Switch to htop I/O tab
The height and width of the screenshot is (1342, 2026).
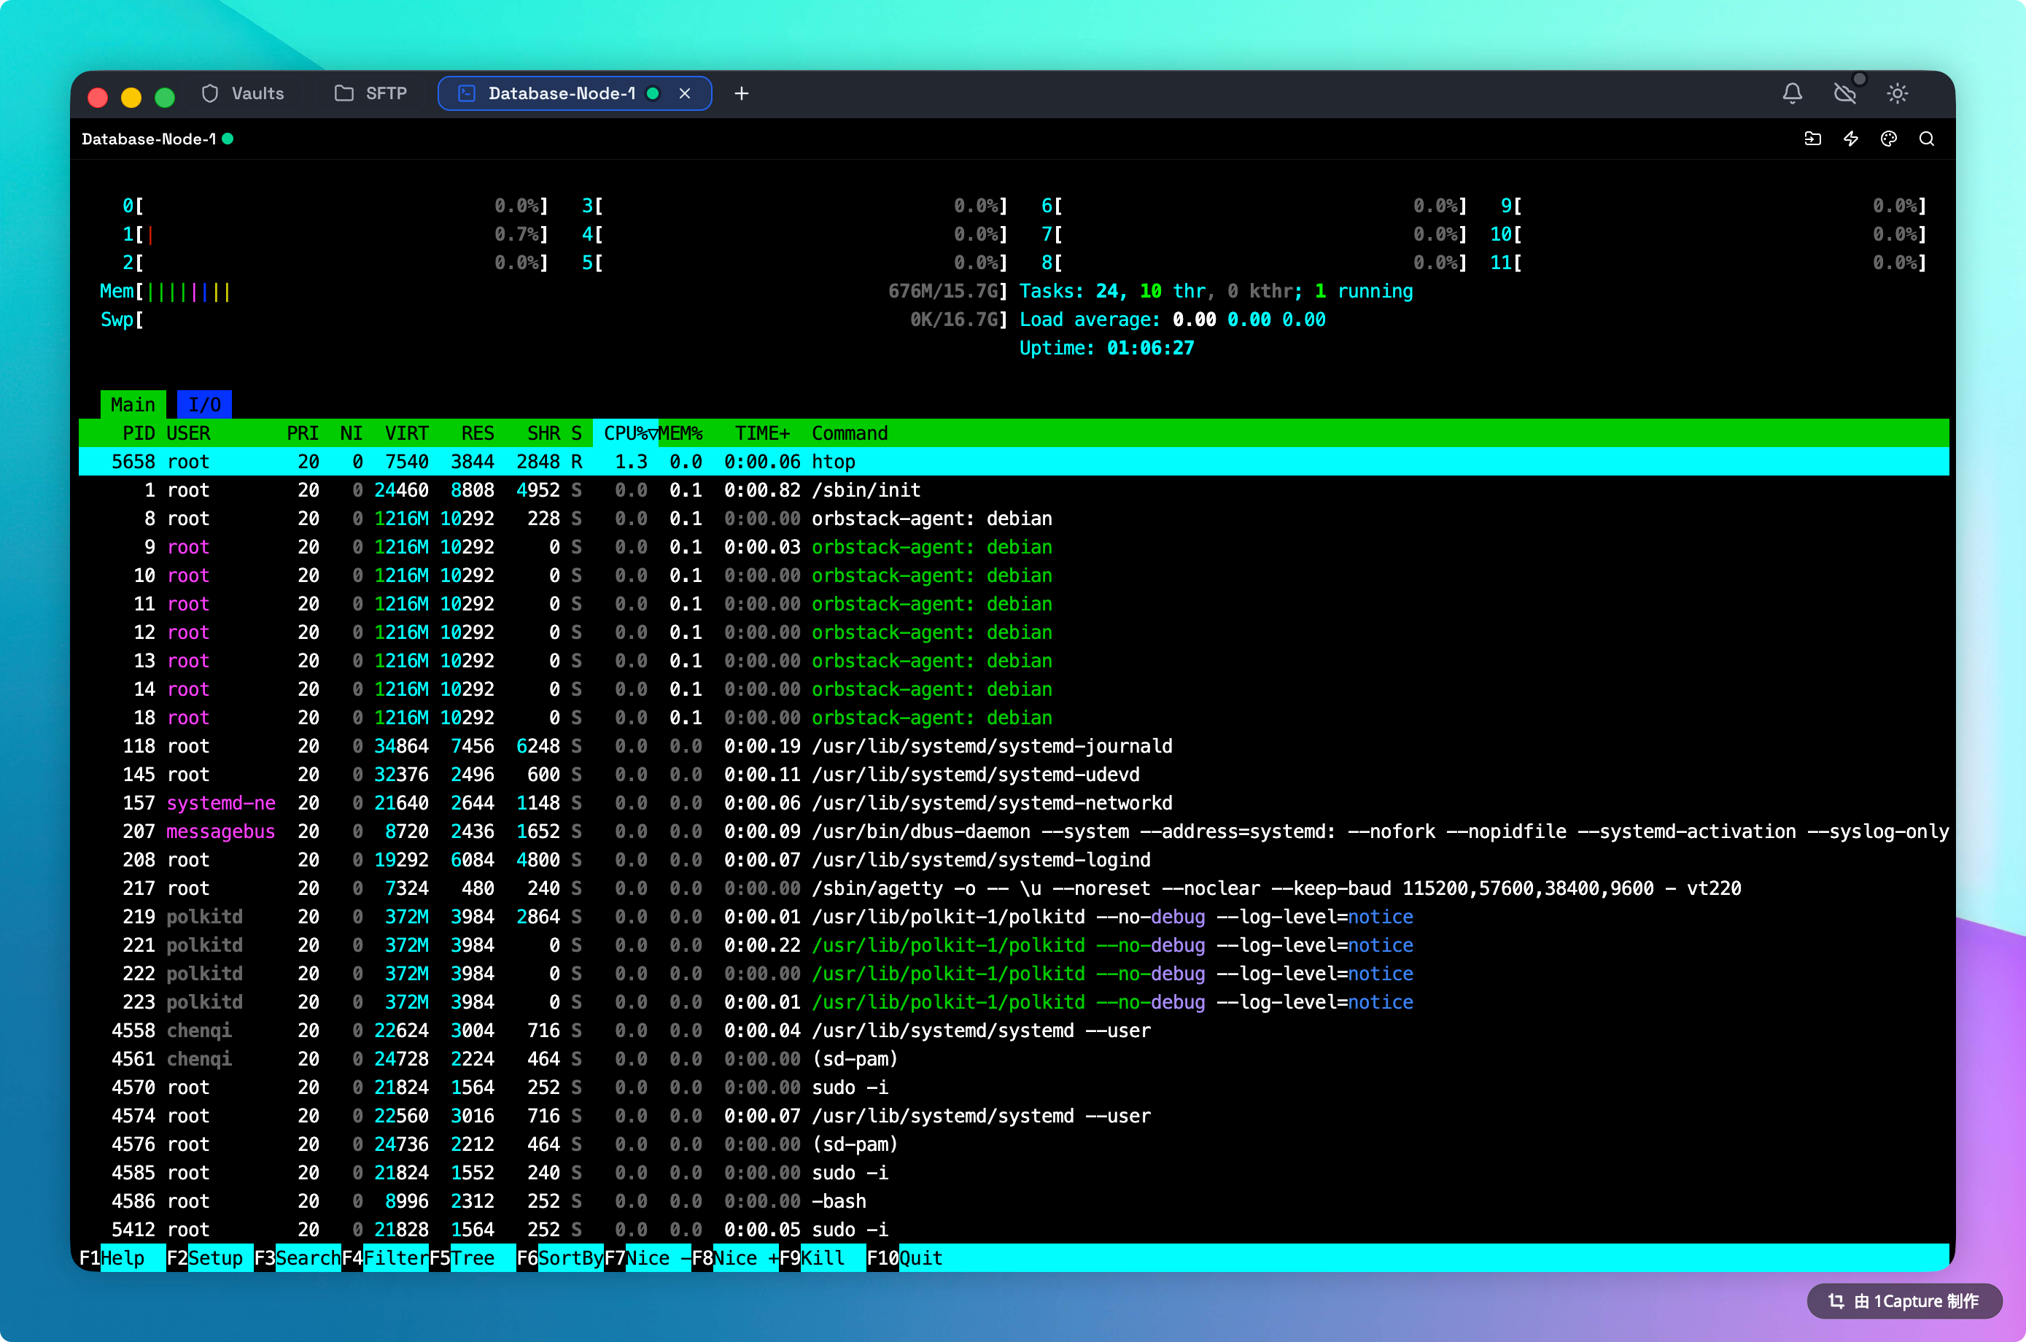[x=204, y=405]
